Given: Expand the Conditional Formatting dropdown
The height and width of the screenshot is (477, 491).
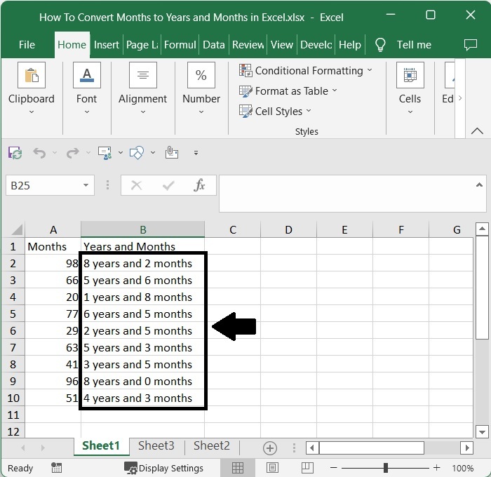Looking at the screenshot, I should click(370, 70).
